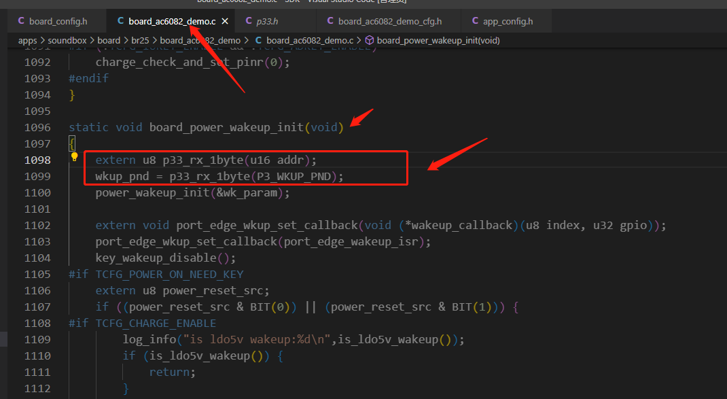Image resolution: width=727 pixels, height=399 pixels.
Task: Click line number 1112 in the gutter
Action: pos(37,388)
